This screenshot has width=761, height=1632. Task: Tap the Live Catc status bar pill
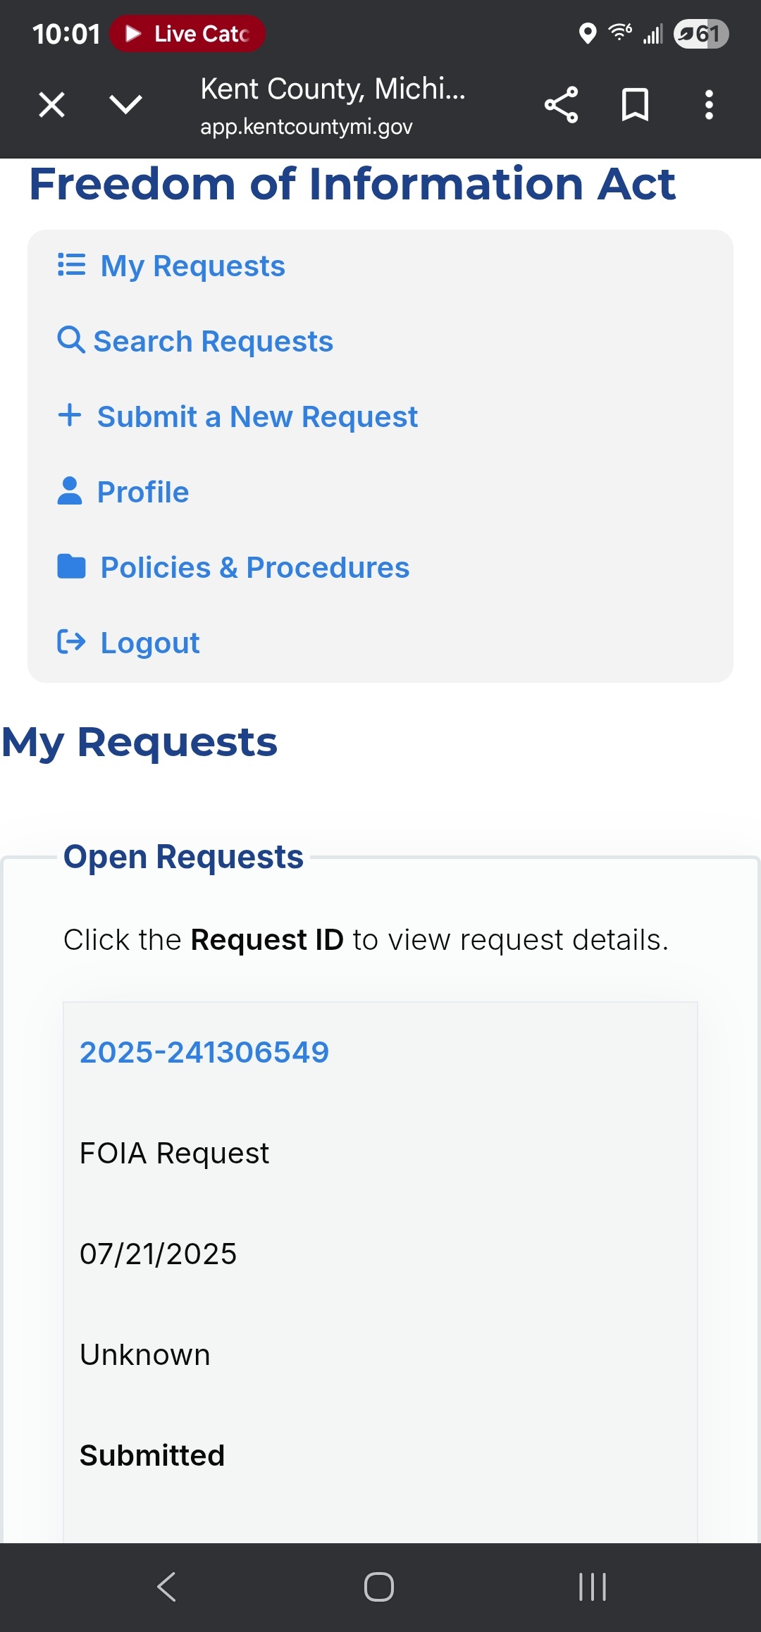(187, 34)
